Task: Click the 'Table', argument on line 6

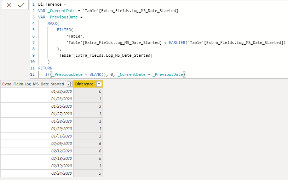Action: [75, 36]
